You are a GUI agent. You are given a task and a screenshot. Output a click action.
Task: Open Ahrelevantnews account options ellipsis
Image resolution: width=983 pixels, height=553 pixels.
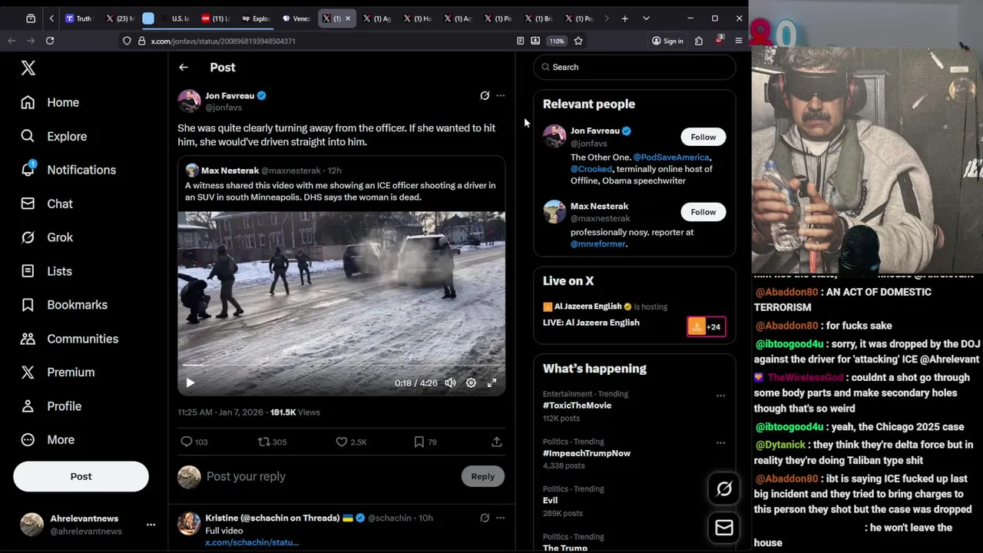[151, 525]
